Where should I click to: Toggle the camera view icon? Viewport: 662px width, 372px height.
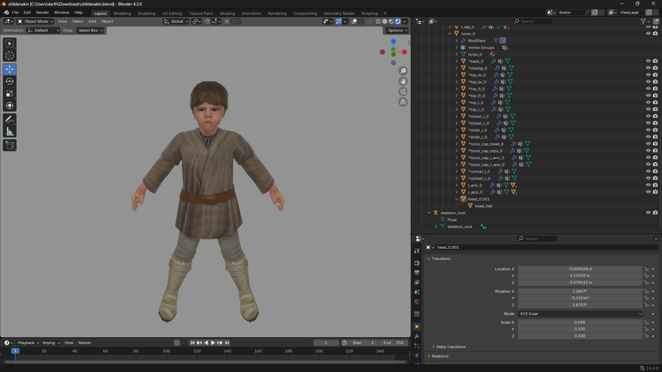(x=403, y=92)
